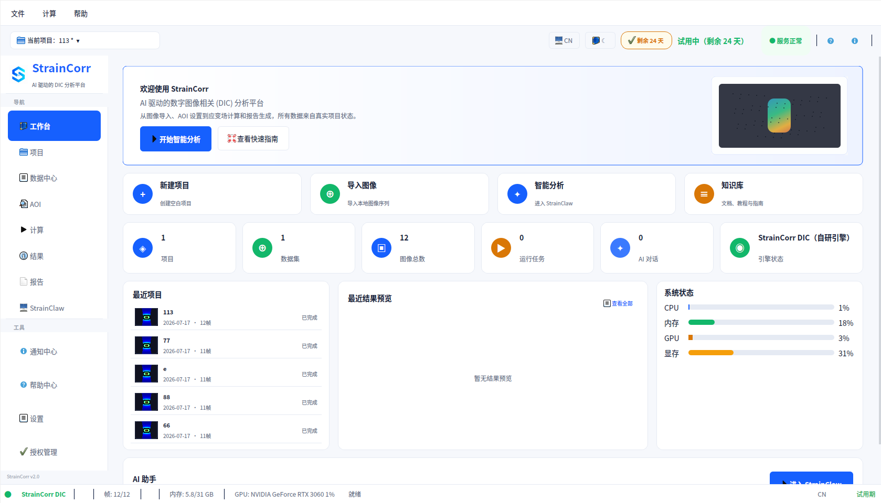The image size is (881, 503).
Task: Click the 剩余 24 天 trial badge
Action: (646, 40)
